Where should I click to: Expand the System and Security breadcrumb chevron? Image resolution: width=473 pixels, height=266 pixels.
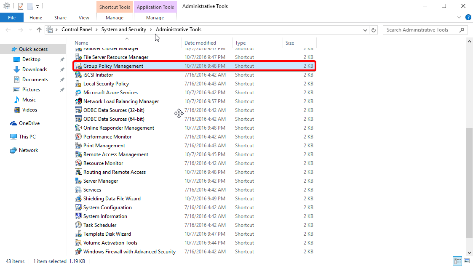pyautogui.click(x=151, y=29)
